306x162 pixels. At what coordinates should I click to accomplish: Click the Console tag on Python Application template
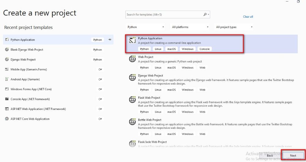coord(204,49)
